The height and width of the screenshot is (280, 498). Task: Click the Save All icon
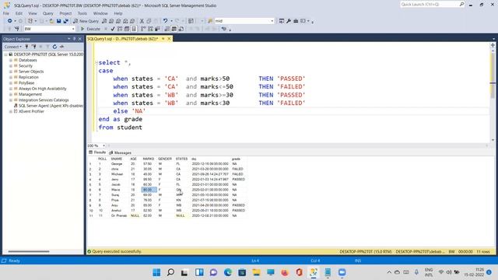tap(65, 21)
